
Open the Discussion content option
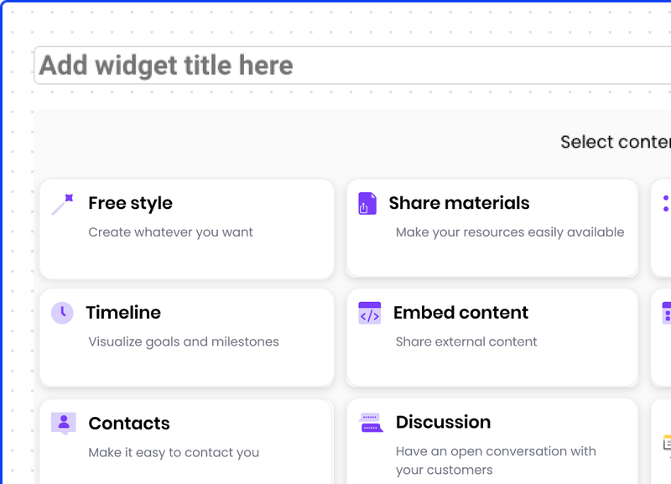[x=492, y=440]
